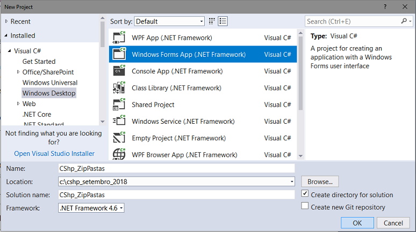Click in the Solution name field
This screenshot has height=232, width=416.
(x=176, y=194)
